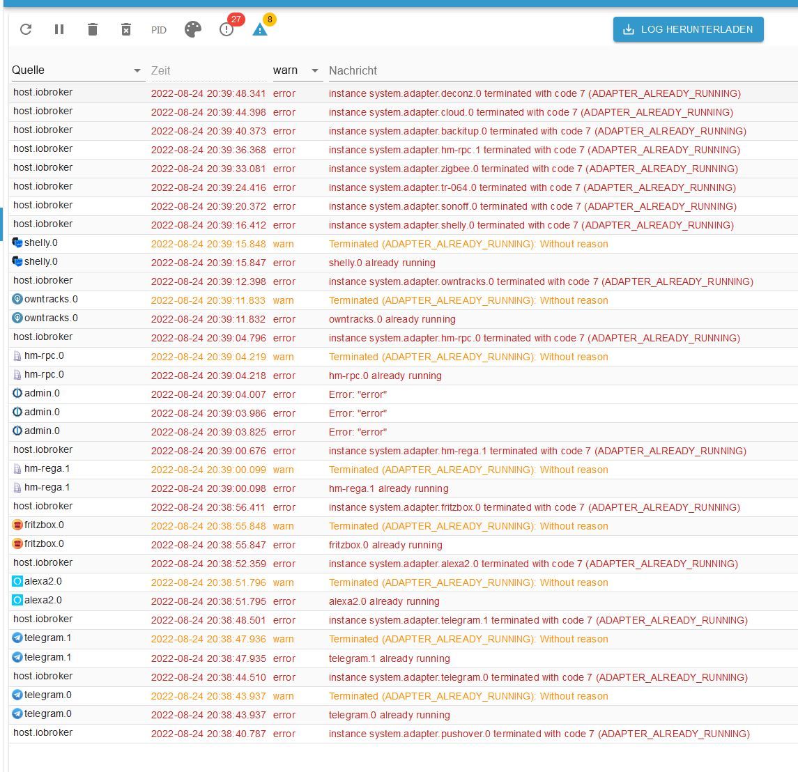Image resolution: width=798 pixels, height=772 pixels.
Task: Click error counter icon showing 27
Action: 227,29
